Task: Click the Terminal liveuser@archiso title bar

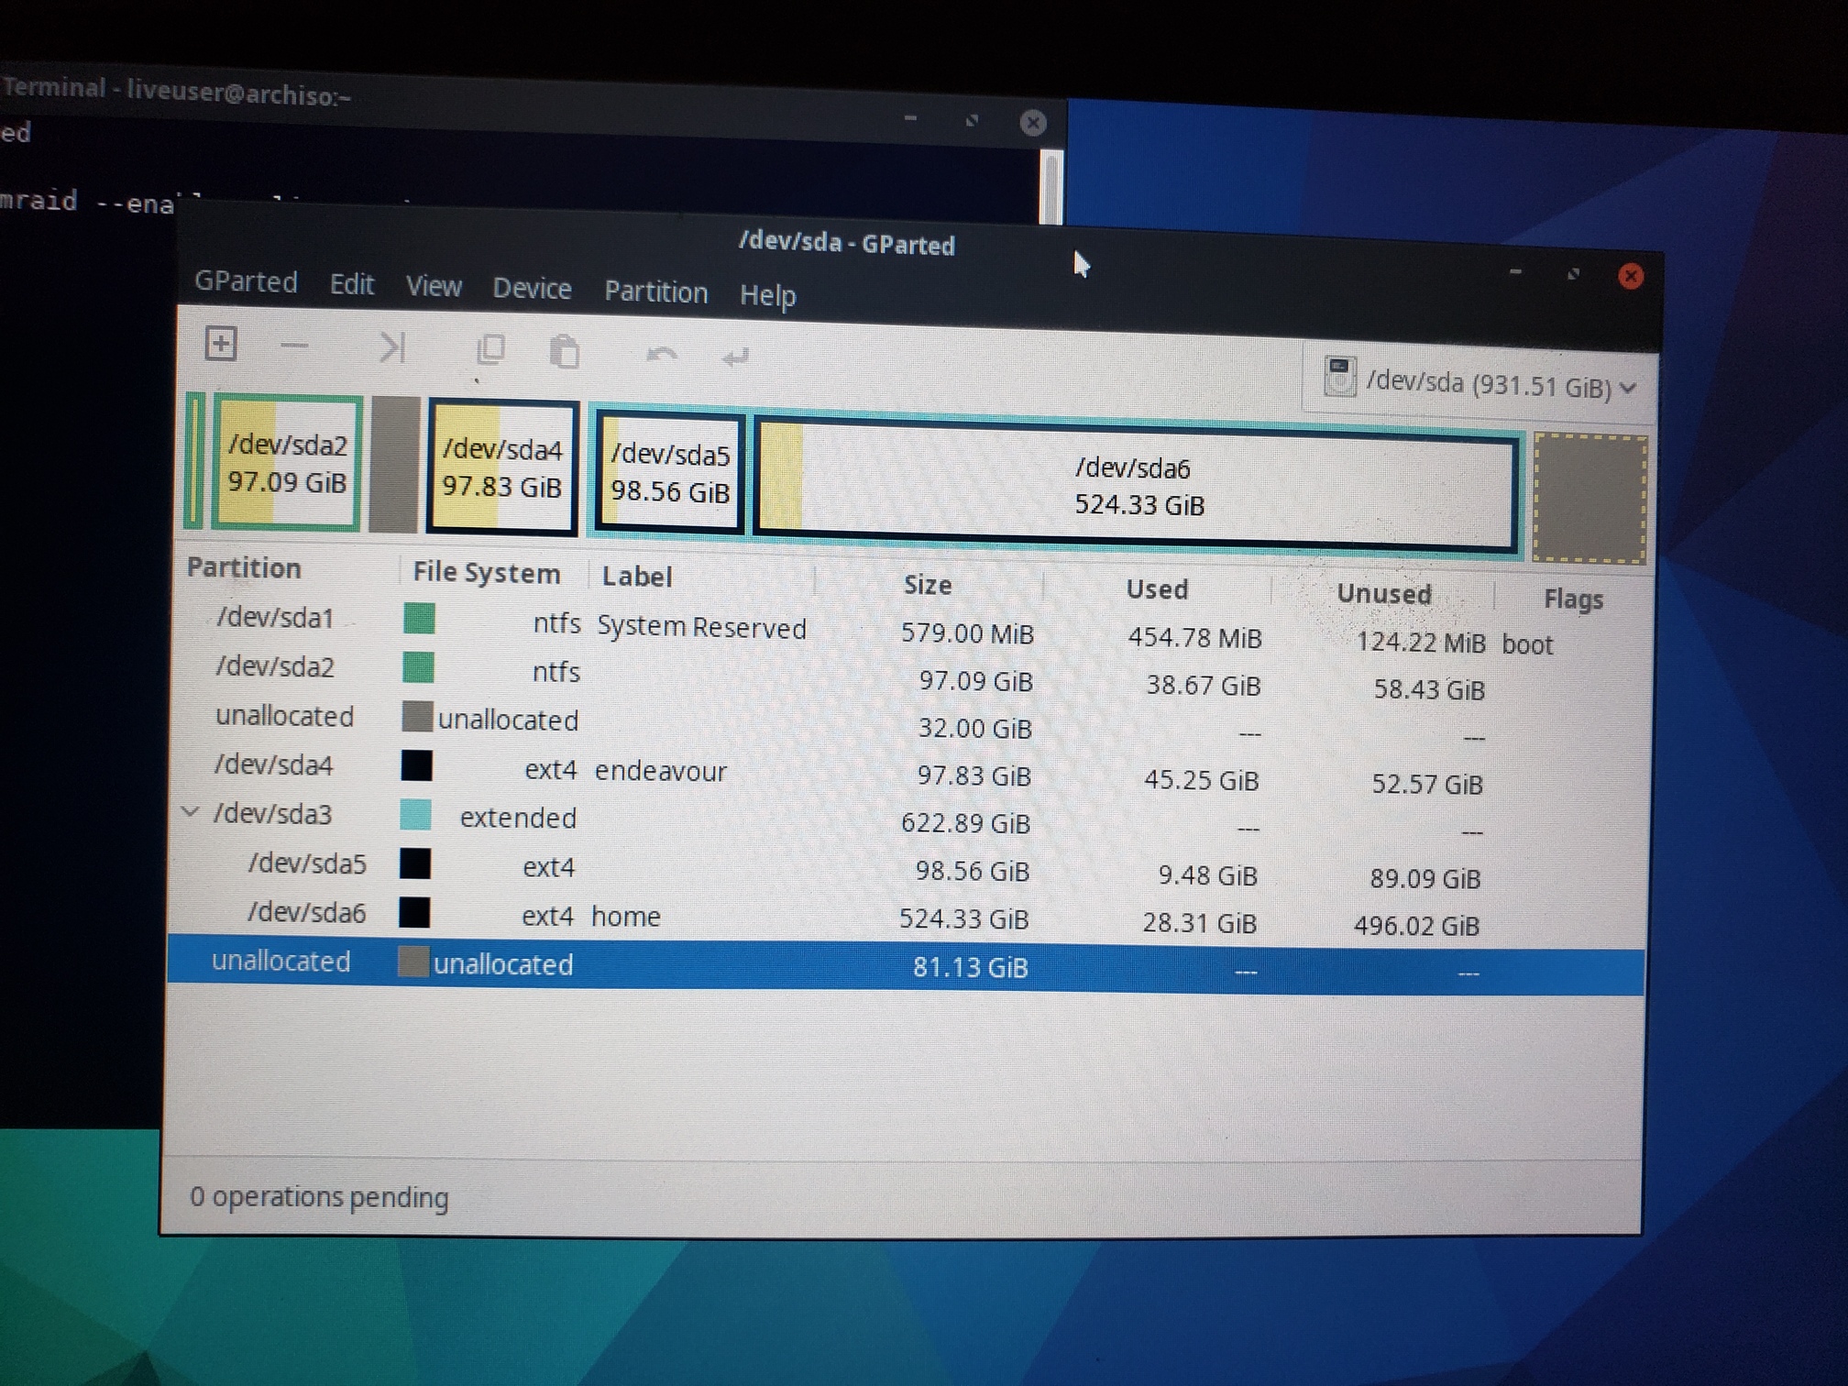Action: [176, 92]
